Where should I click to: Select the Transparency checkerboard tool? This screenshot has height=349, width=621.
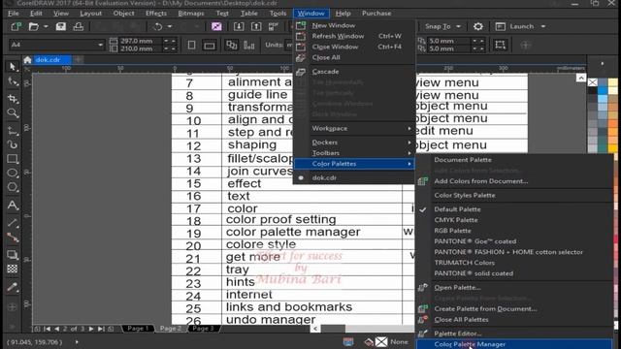13,270
